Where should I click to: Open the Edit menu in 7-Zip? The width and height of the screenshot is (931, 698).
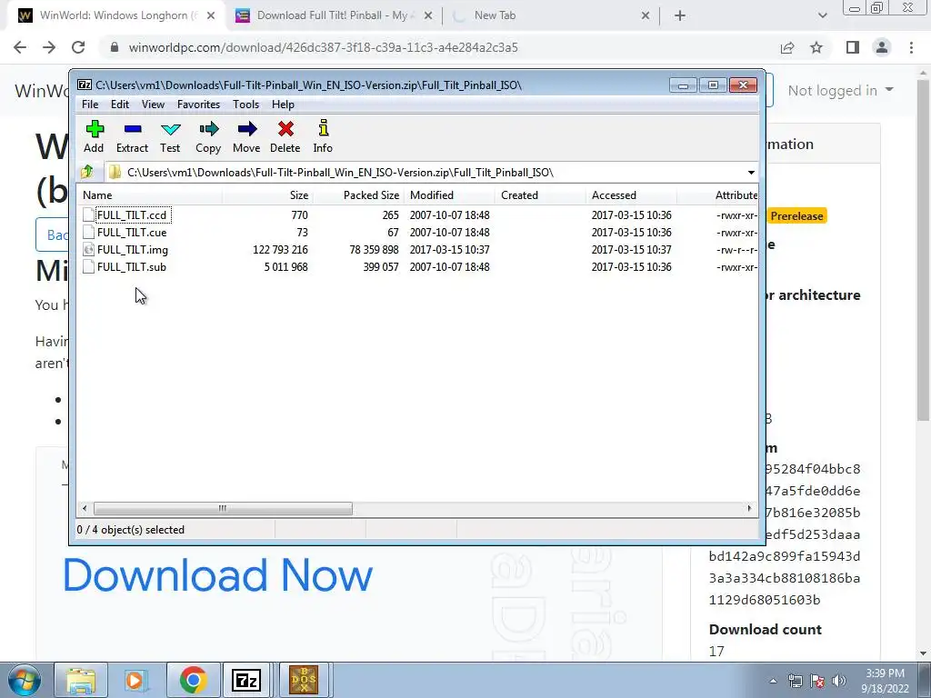[120, 105]
